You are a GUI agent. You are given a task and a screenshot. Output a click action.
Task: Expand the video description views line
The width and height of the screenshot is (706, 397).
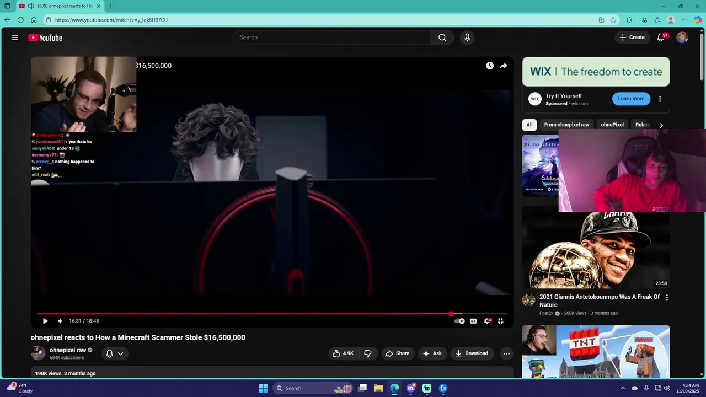pyautogui.click(x=66, y=373)
